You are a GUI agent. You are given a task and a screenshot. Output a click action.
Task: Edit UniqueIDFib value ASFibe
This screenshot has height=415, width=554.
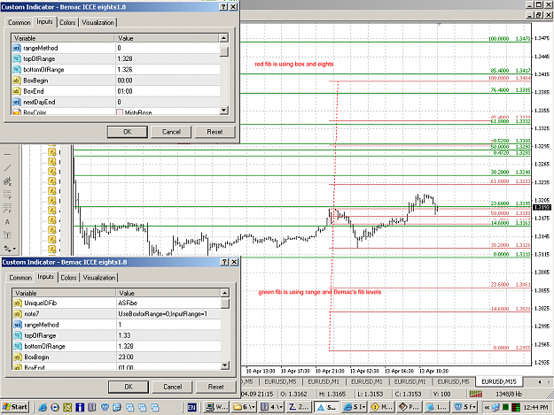[x=168, y=303]
